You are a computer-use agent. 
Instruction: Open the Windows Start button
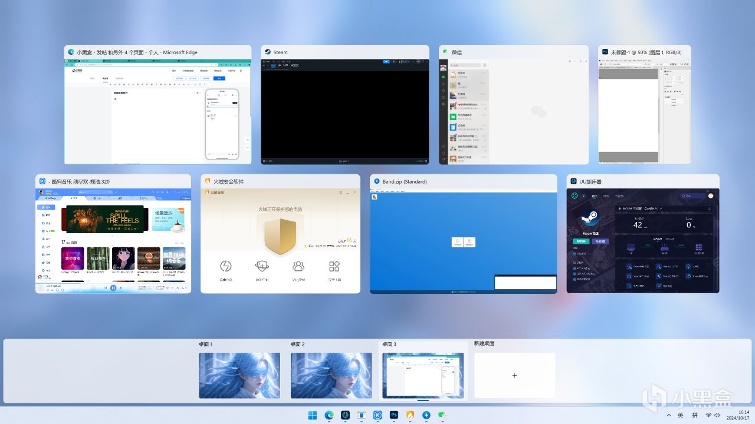pyautogui.click(x=312, y=415)
